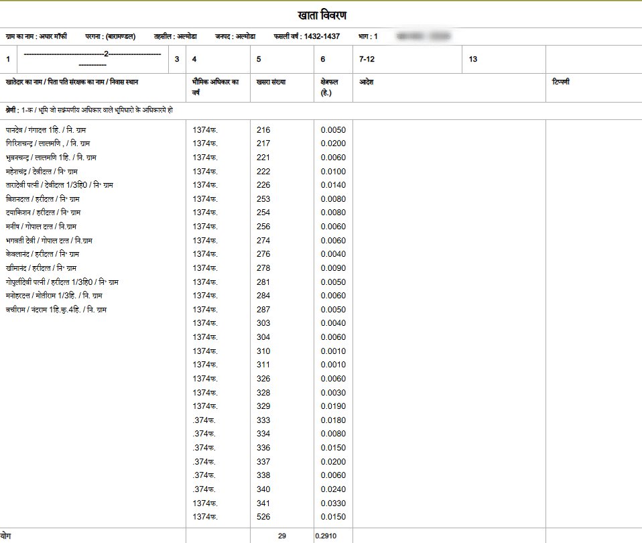This screenshot has width=642, height=543.
Task: Click khasra number 253
Action: [263, 199]
